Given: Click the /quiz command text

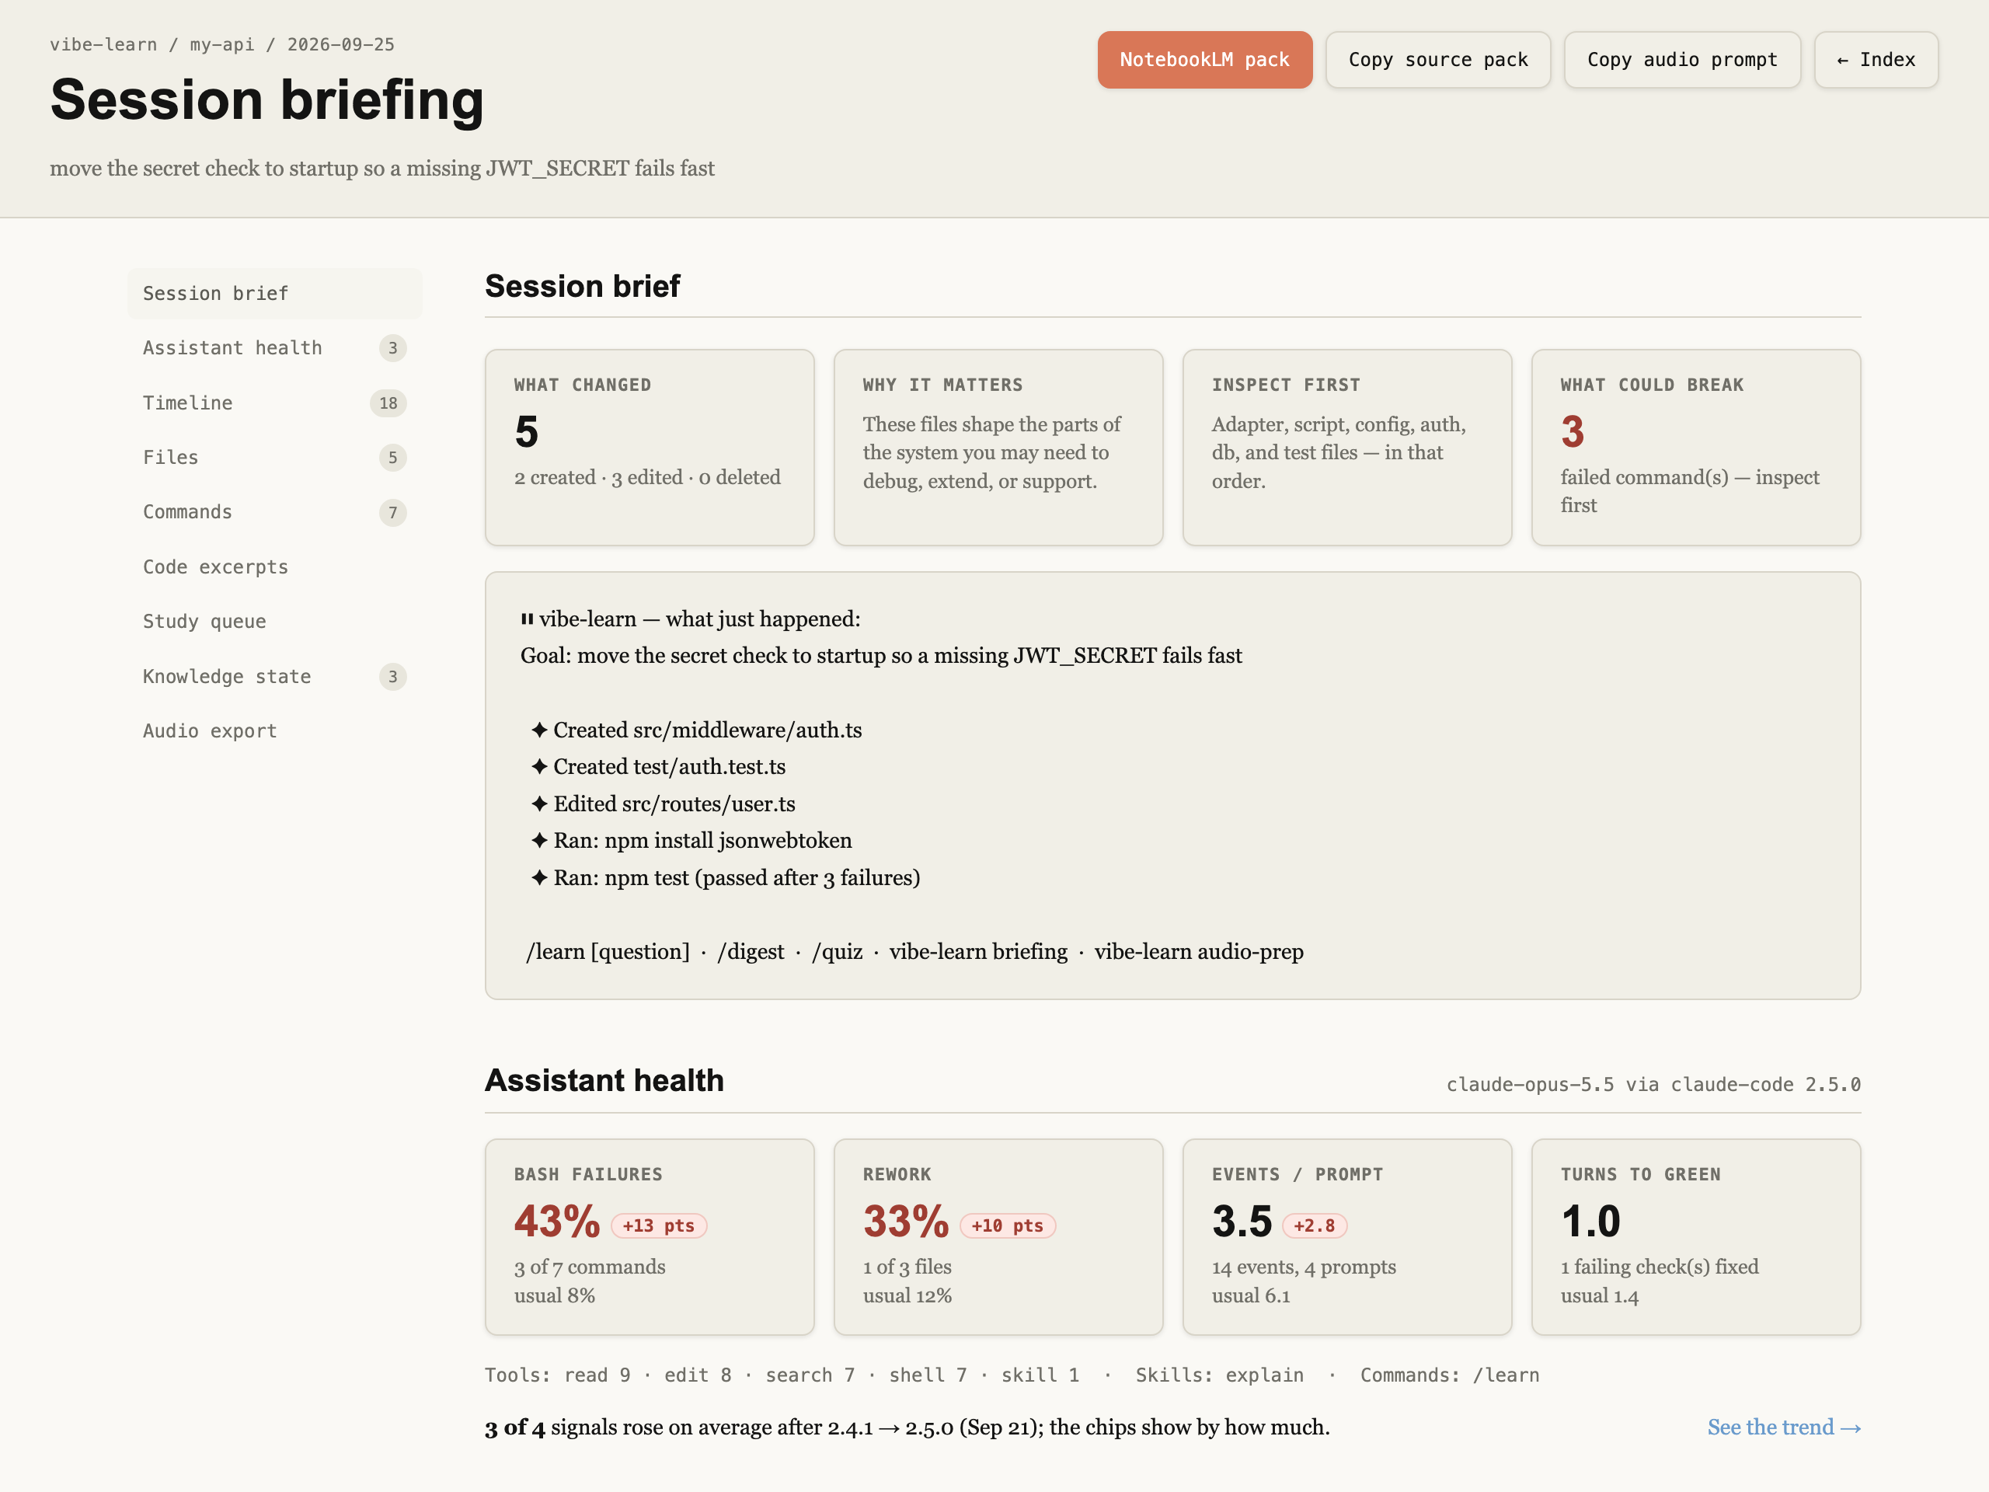Looking at the screenshot, I should coord(837,951).
